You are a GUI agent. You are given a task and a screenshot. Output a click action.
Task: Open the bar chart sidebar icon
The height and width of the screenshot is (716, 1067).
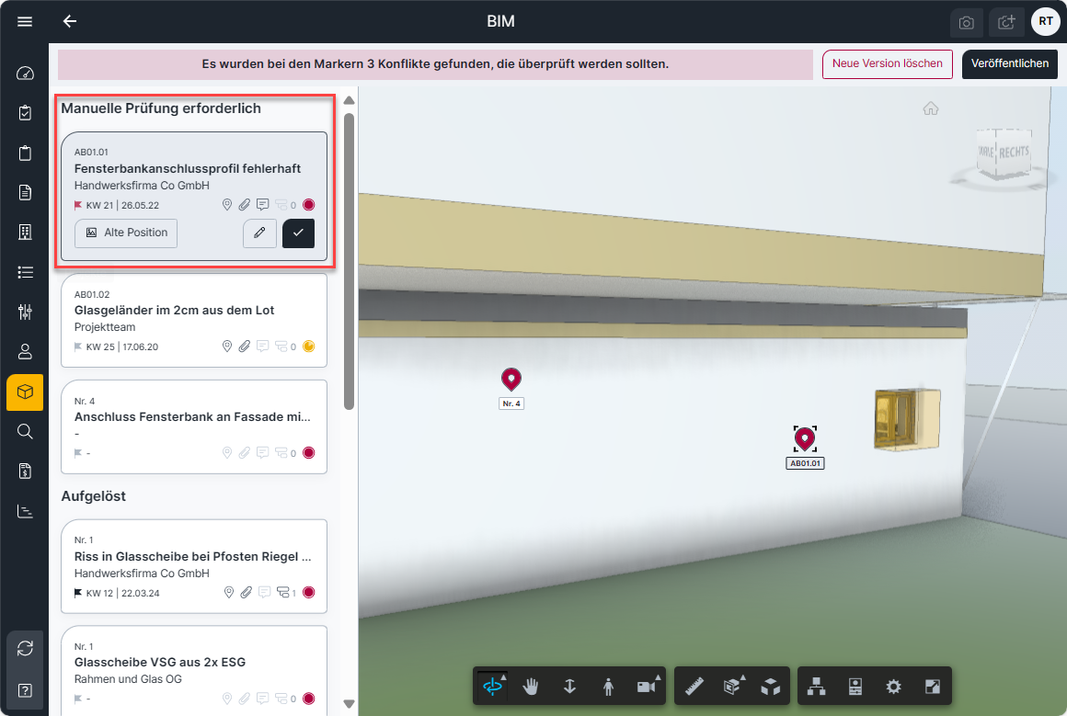point(25,511)
